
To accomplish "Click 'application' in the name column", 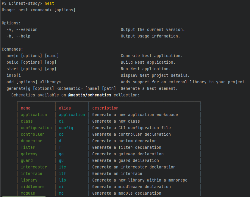I will coord(34,115).
